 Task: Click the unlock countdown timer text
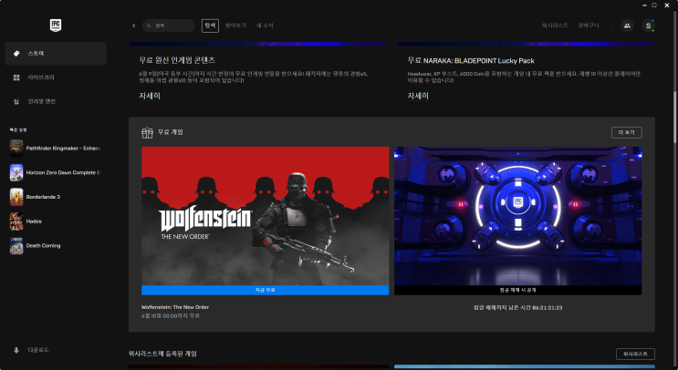[518, 308]
